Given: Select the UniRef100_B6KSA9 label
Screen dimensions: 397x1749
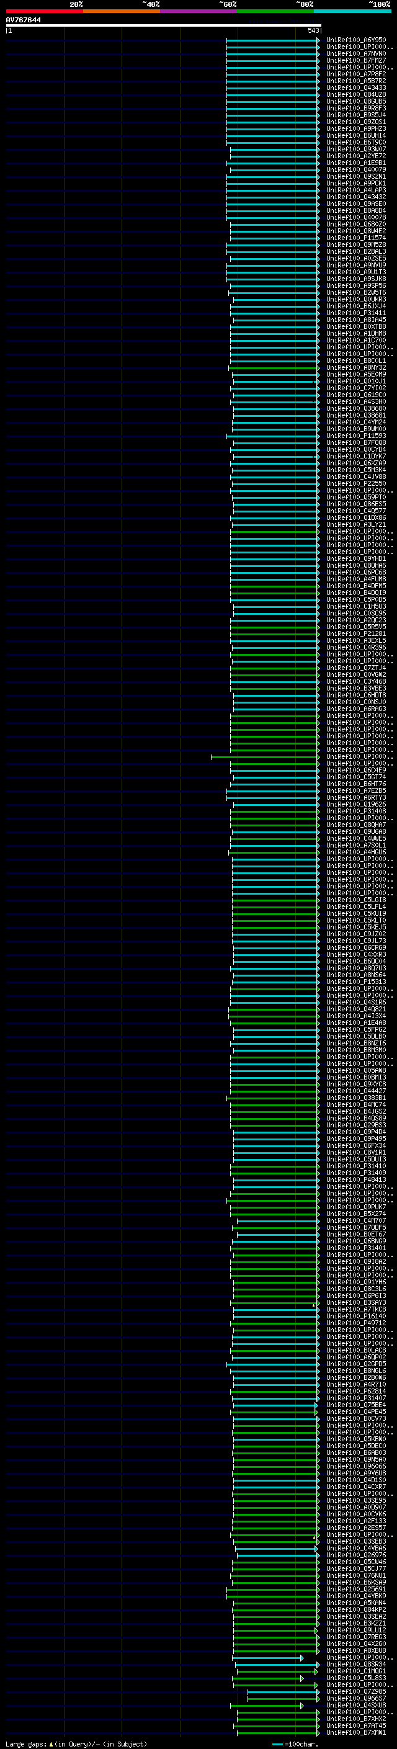Looking at the screenshot, I should [355, 1582].
